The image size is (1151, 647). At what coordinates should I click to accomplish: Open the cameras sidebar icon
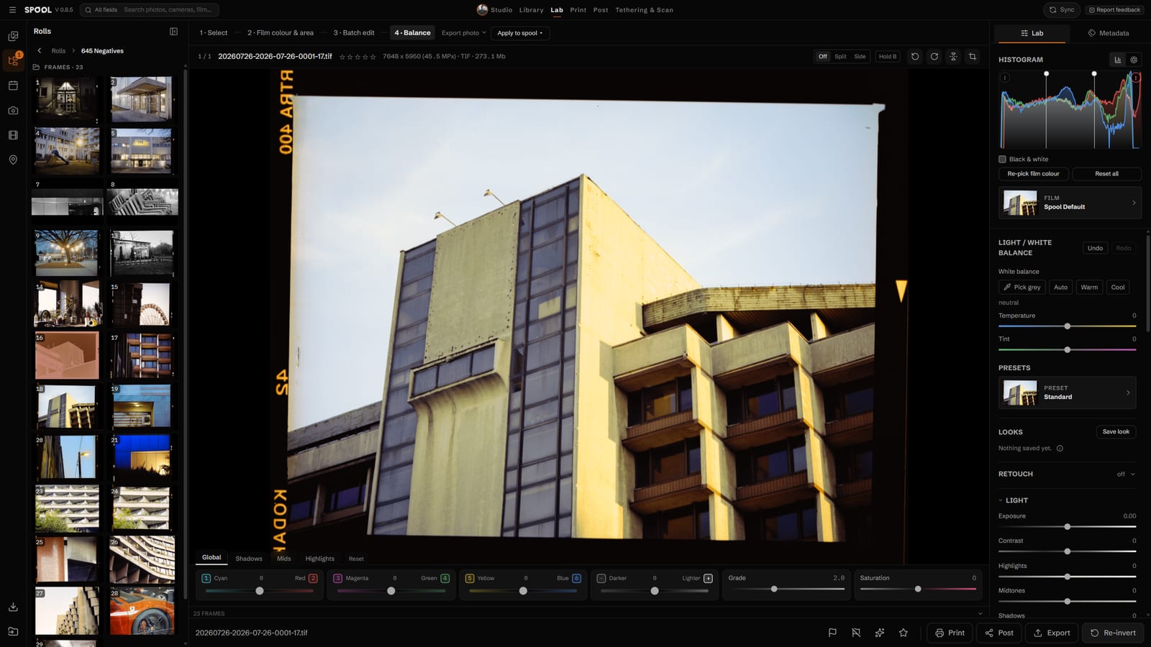point(13,111)
